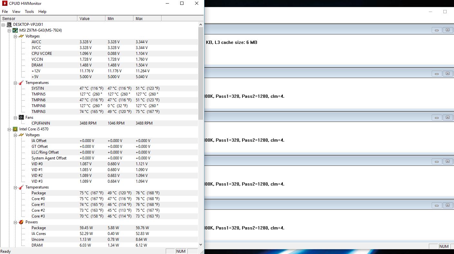Click the CPU Voltages wave icon
Viewport: 454px width, 254px height.
tap(21, 135)
